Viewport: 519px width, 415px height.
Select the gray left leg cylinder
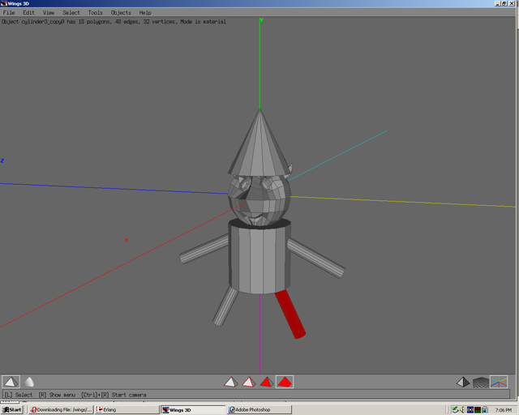225,306
